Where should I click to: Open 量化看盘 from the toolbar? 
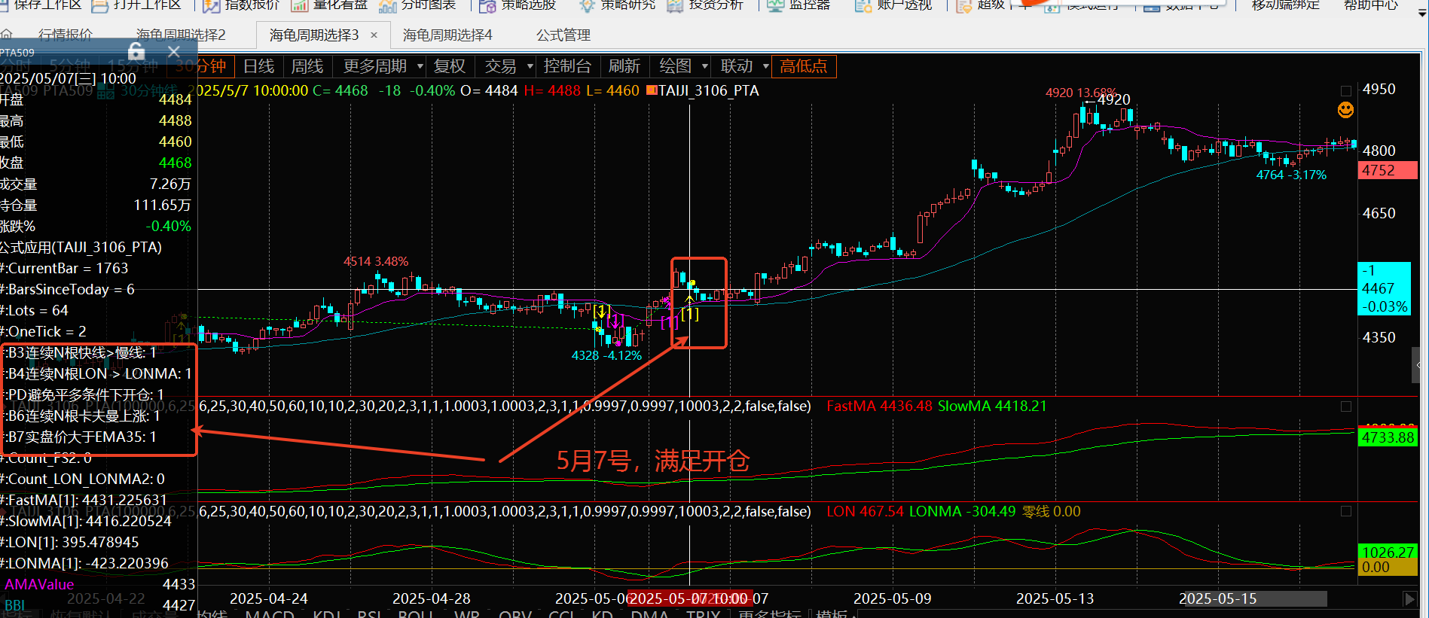point(300,6)
